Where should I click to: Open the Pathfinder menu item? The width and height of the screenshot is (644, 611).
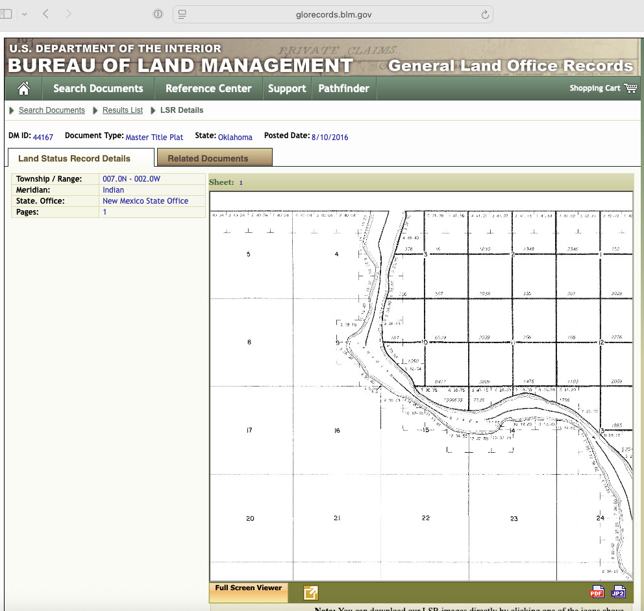tap(343, 89)
